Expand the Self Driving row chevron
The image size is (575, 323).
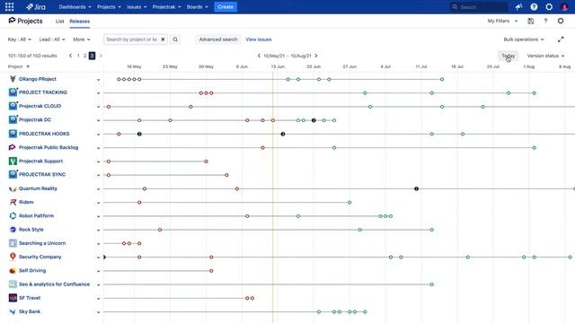tap(98, 271)
